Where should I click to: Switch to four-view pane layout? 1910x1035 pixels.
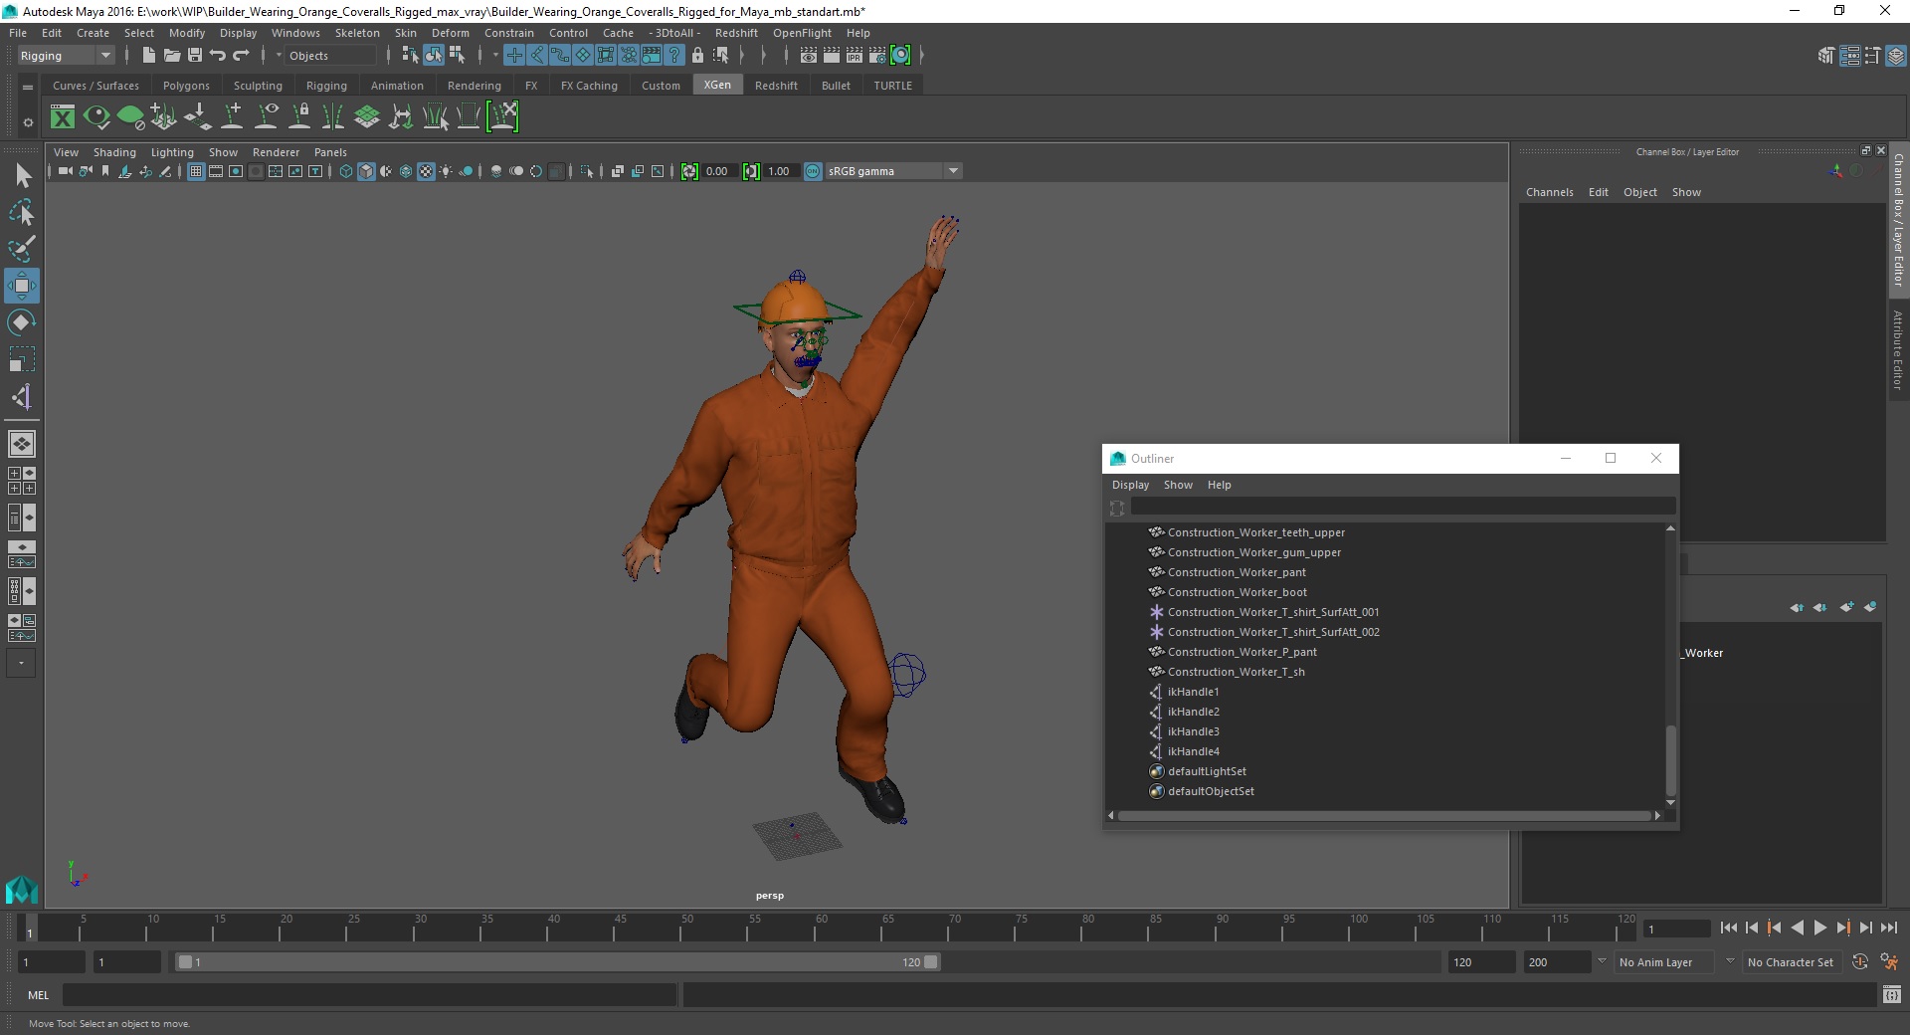[22, 481]
